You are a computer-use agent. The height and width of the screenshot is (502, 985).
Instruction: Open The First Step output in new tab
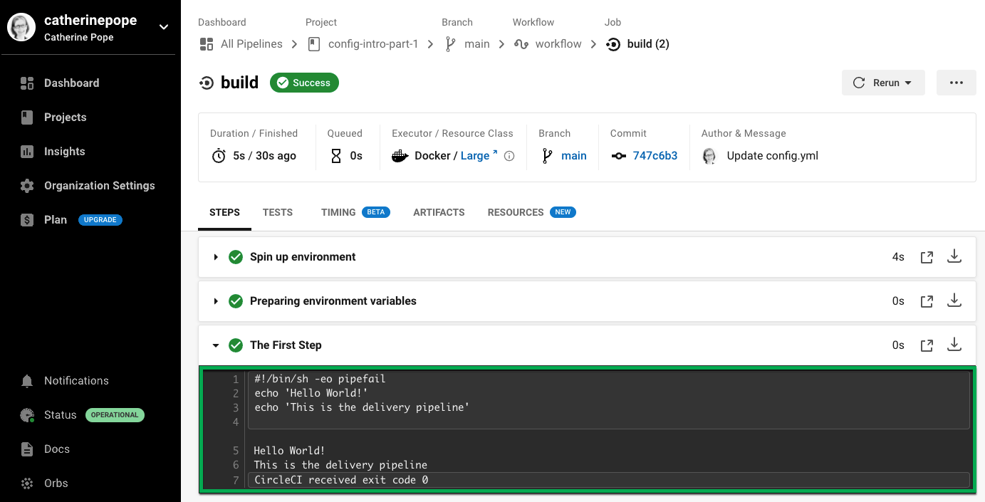(x=927, y=346)
